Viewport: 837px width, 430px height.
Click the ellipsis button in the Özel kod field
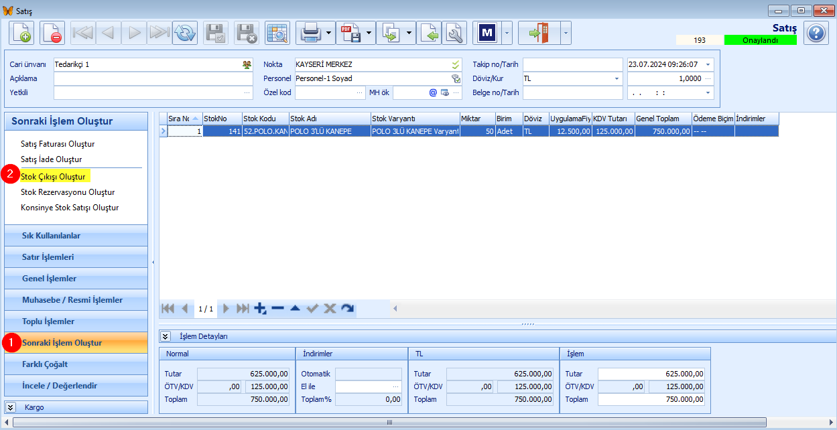coord(359,92)
